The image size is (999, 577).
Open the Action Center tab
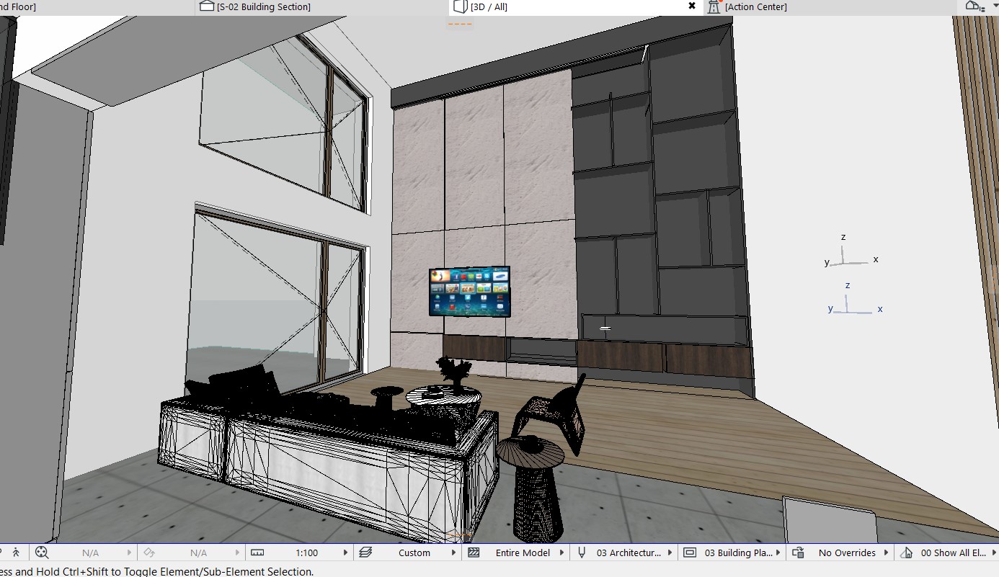tap(755, 7)
